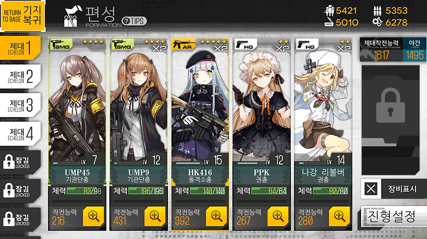Tap first locked echelon slot
Image resolution: width=427 pixels, height=239 pixels.
click(x=20, y=162)
